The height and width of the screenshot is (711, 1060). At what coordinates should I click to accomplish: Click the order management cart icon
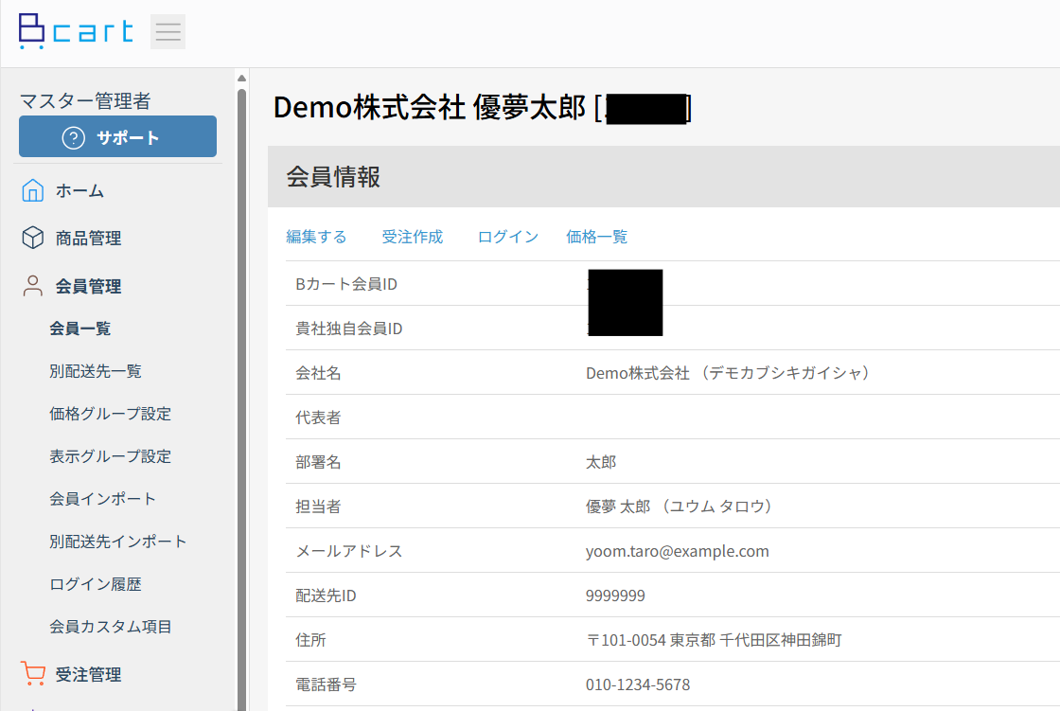32,674
